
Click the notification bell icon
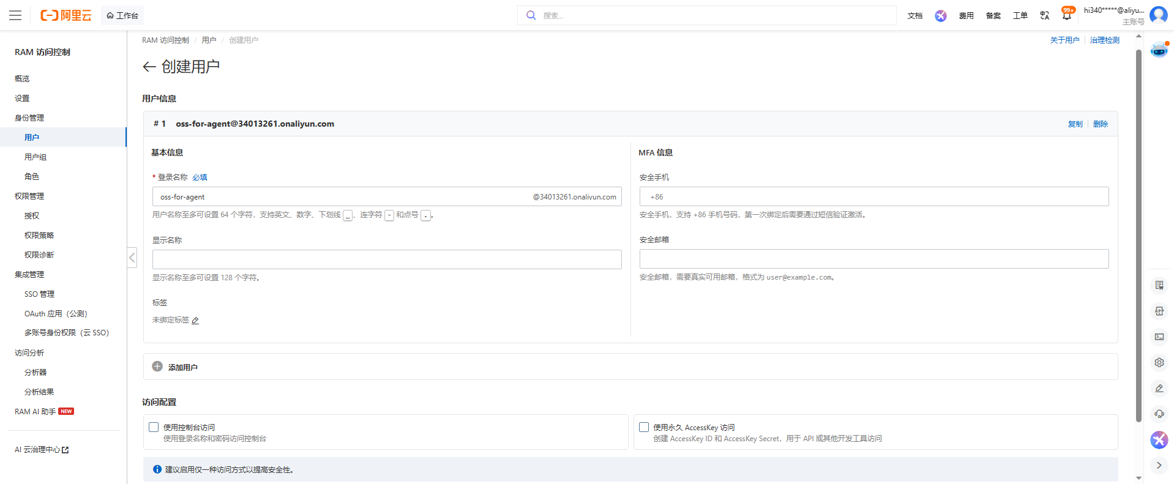point(1067,15)
